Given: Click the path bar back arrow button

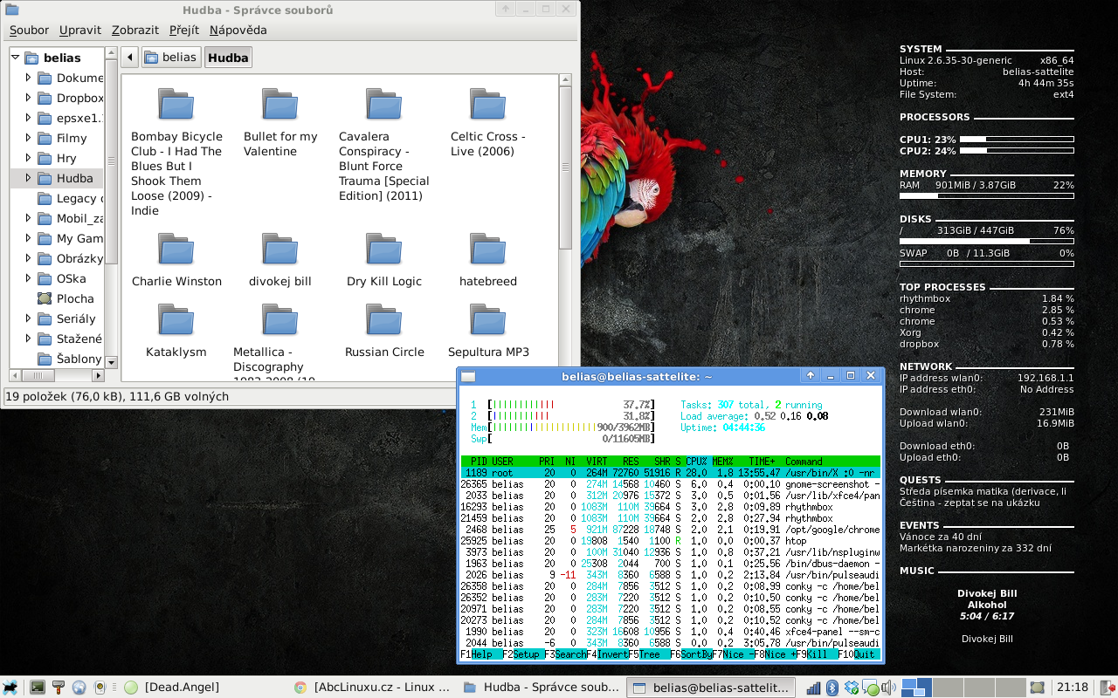Looking at the screenshot, I should [x=130, y=58].
